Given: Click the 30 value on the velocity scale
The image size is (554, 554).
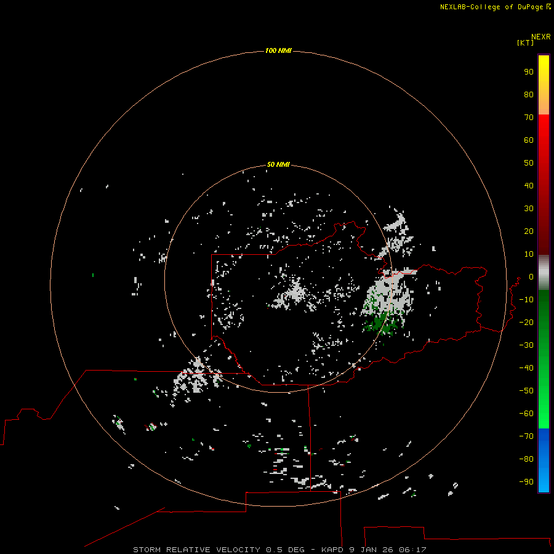Looking at the screenshot, I should pyautogui.click(x=529, y=209).
